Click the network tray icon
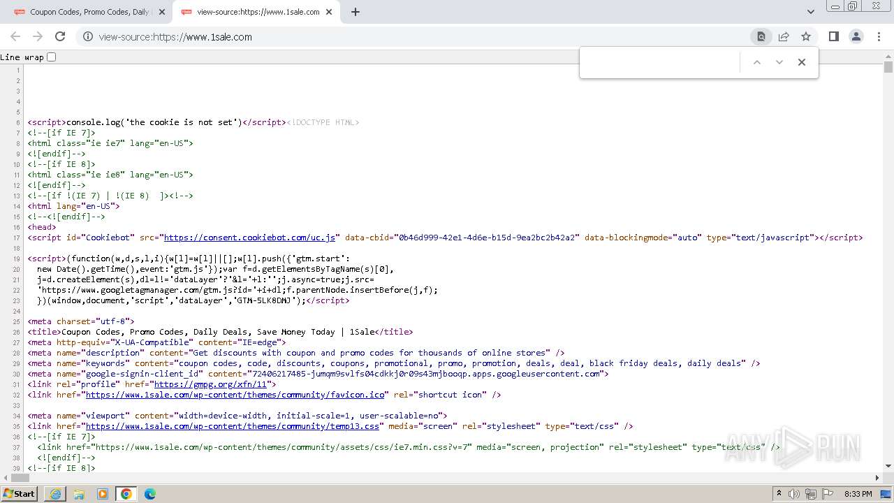894x503 pixels. pos(811,494)
